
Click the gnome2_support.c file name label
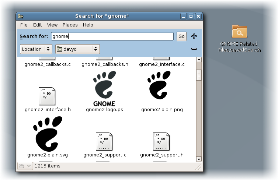(x=105, y=155)
